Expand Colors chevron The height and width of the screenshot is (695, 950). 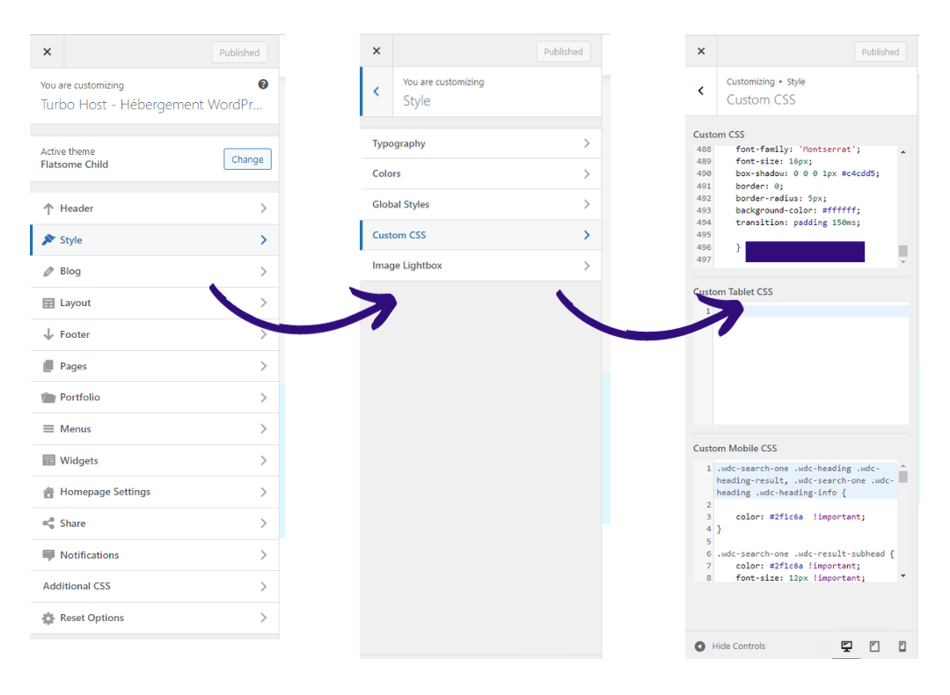[587, 174]
